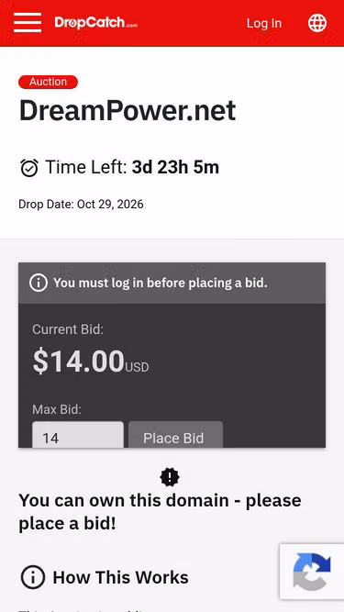The image size is (344, 612).
Task: Click the exclamation badge icon
Action: coord(170,477)
